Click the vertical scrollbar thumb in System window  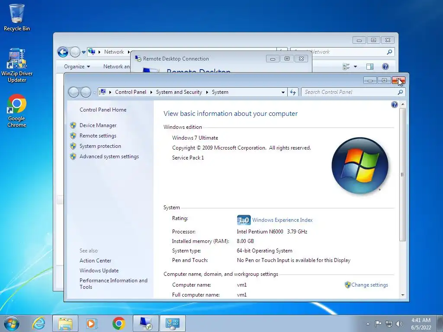point(403,175)
